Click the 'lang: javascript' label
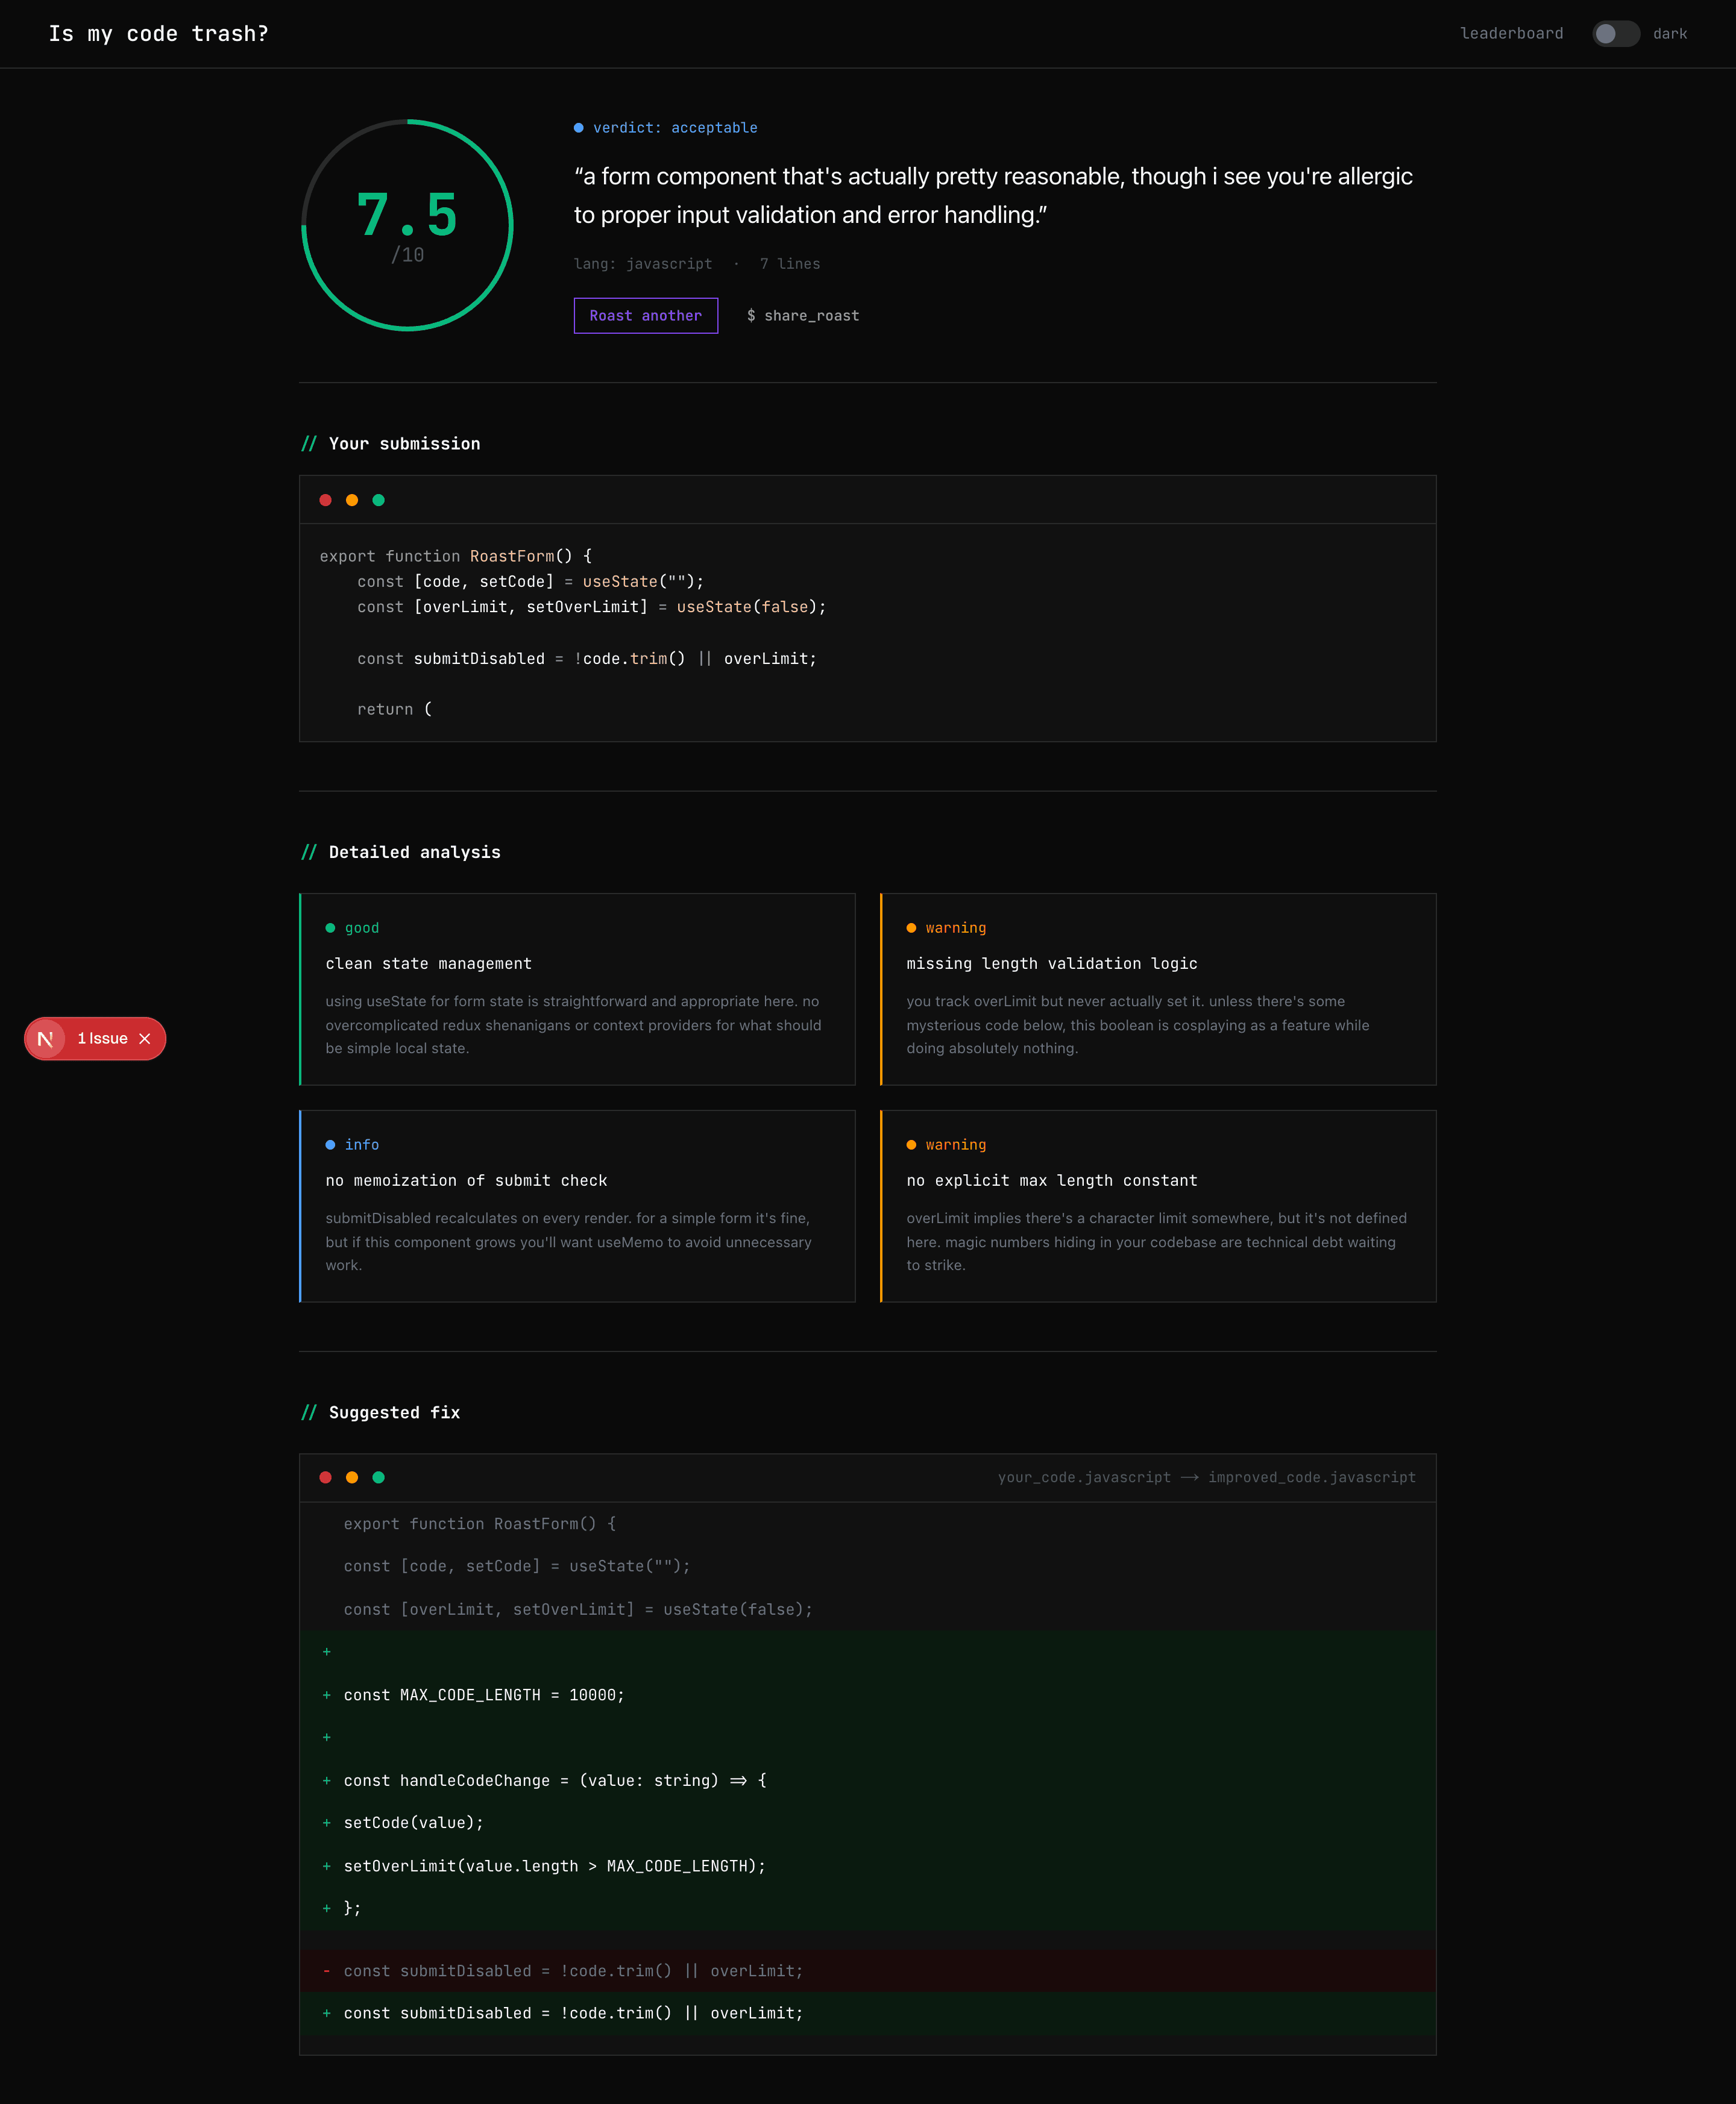Viewport: 1736px width, 2104px height. click(643, 264)
